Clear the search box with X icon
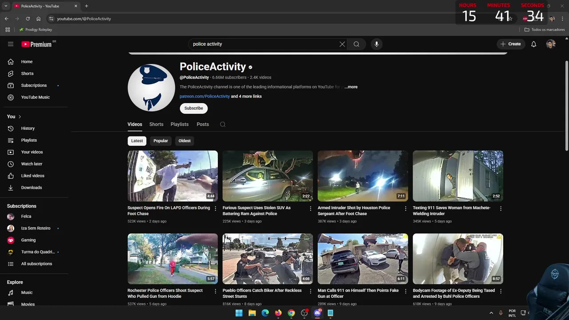569x320 pixels. coord(342,44)
